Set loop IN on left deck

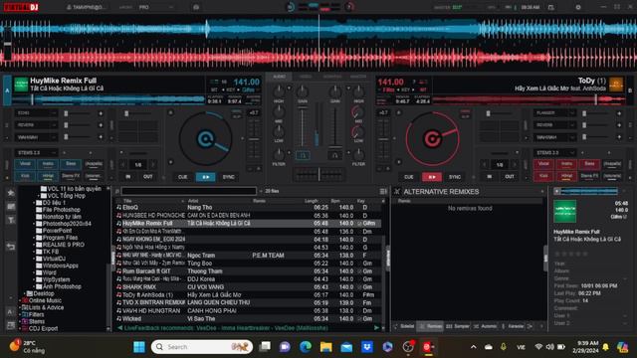pos(128,177)
